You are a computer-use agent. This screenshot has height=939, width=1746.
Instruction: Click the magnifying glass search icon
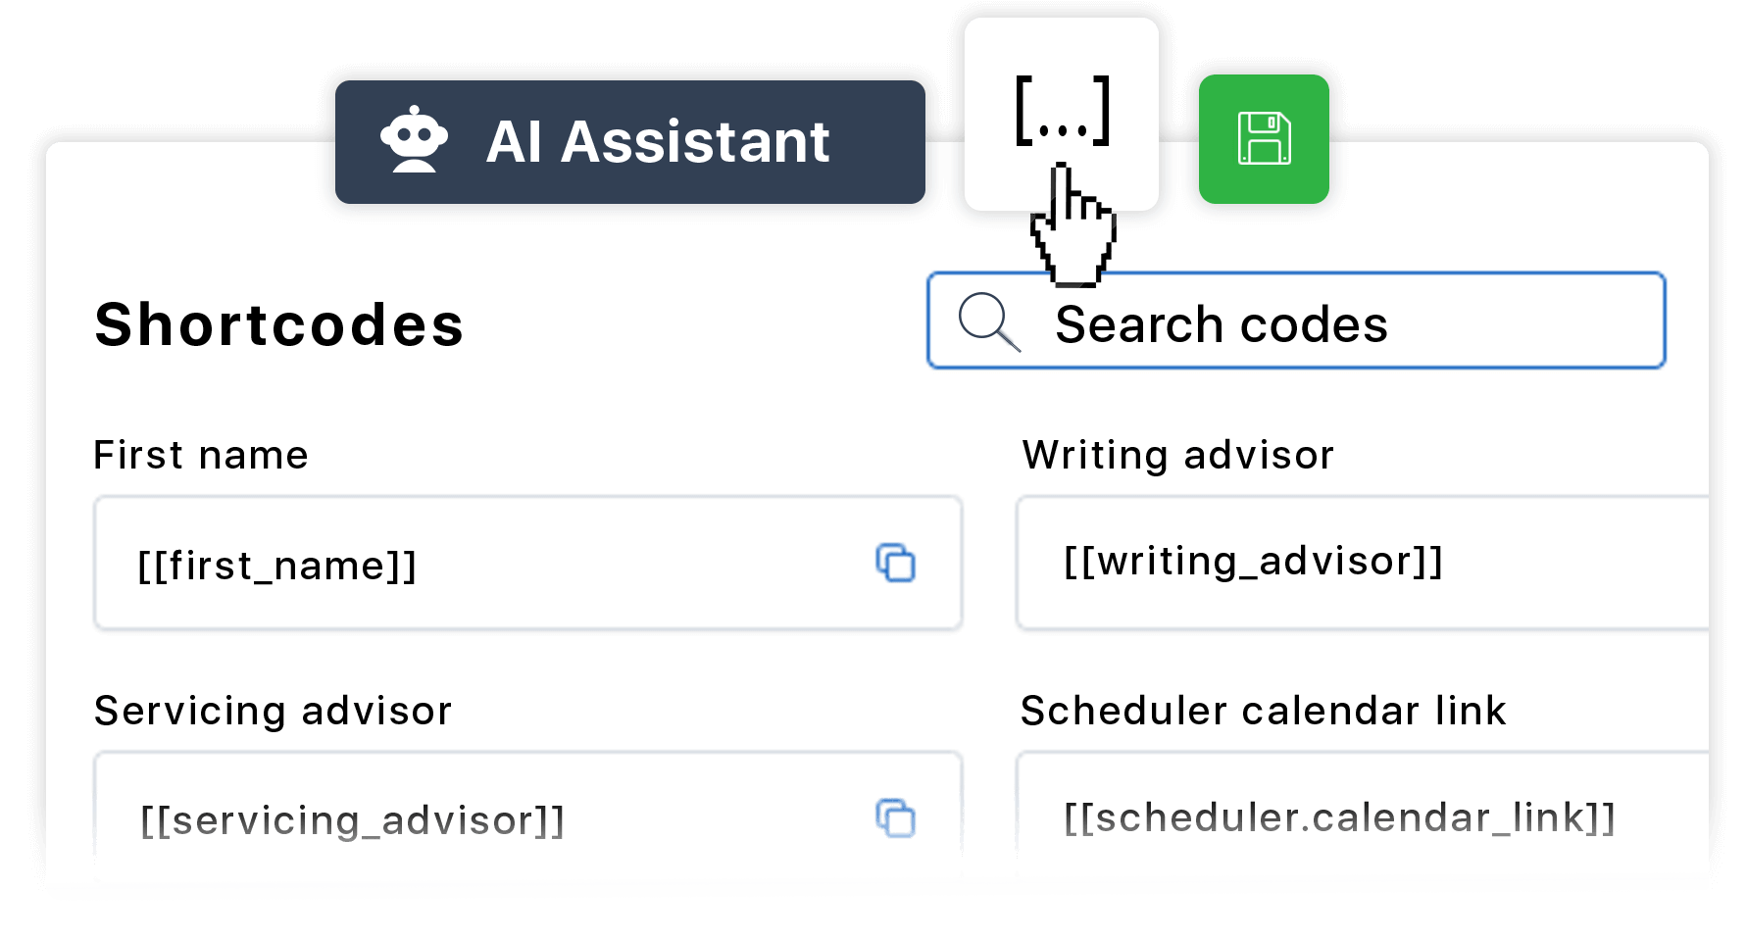tap(988, 321)
